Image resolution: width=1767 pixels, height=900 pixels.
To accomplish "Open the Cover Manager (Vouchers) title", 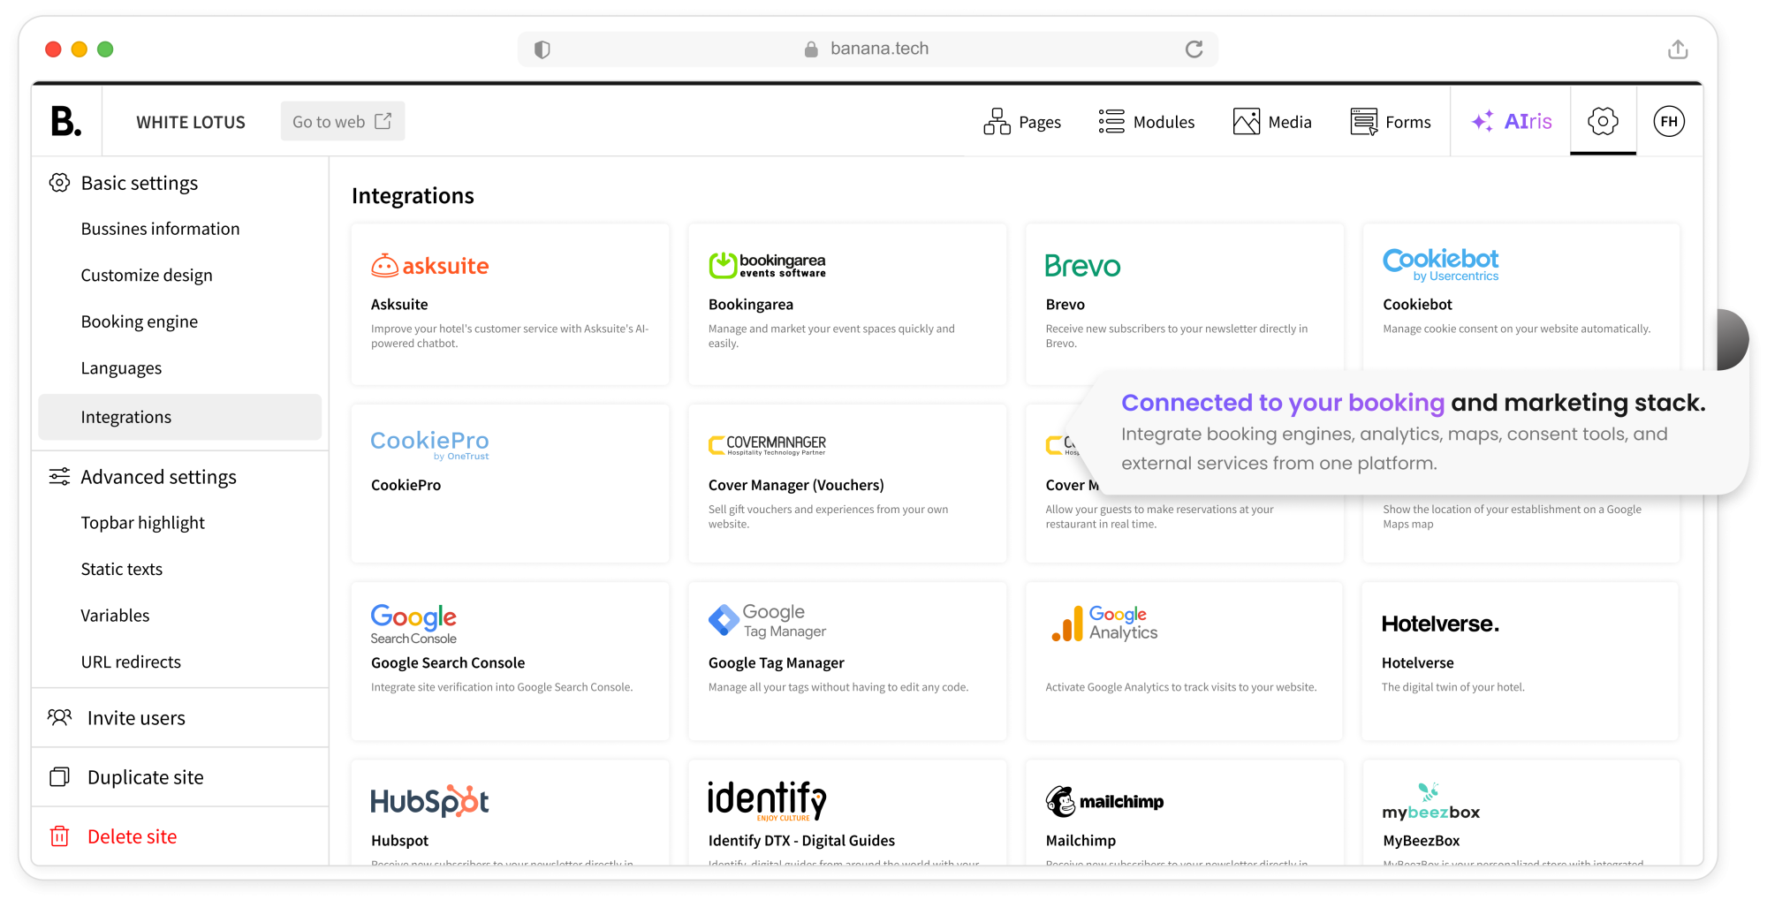I will [x=796, y=485].
